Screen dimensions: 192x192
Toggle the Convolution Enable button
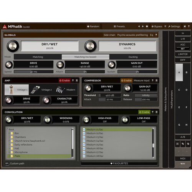(144, 112)
